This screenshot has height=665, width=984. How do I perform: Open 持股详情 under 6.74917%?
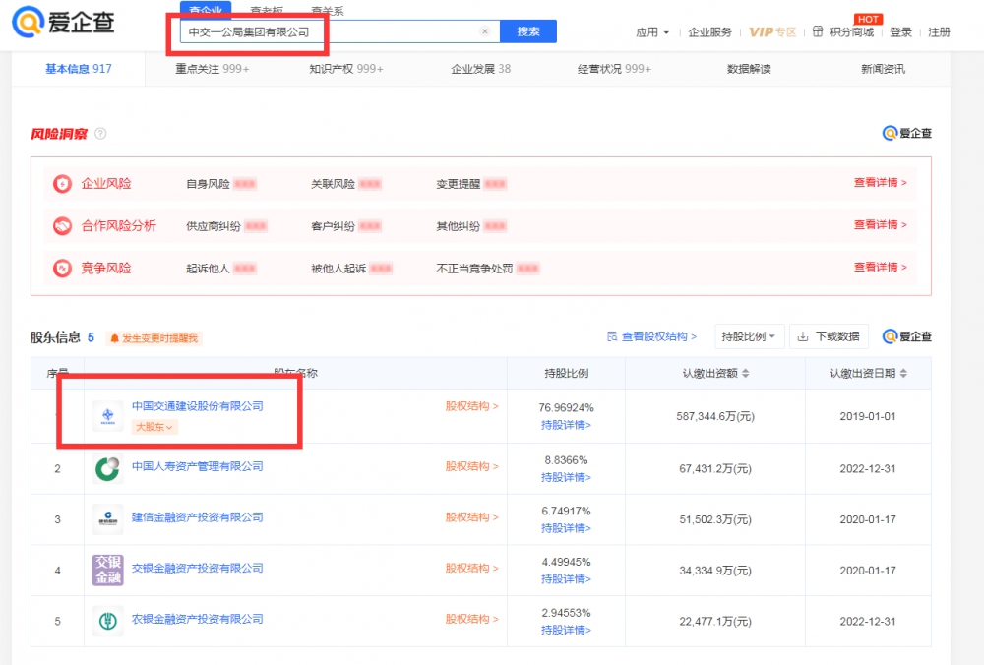[566, 529]
